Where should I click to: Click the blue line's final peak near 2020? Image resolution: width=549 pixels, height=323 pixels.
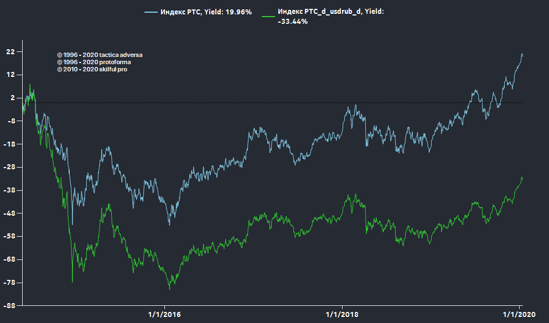[522, 54]
